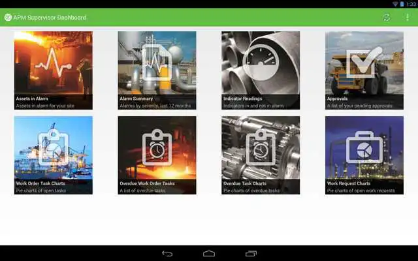Click the Overdue Task Charts clipboard icon
418x261 pixels.
coord(261,147)
